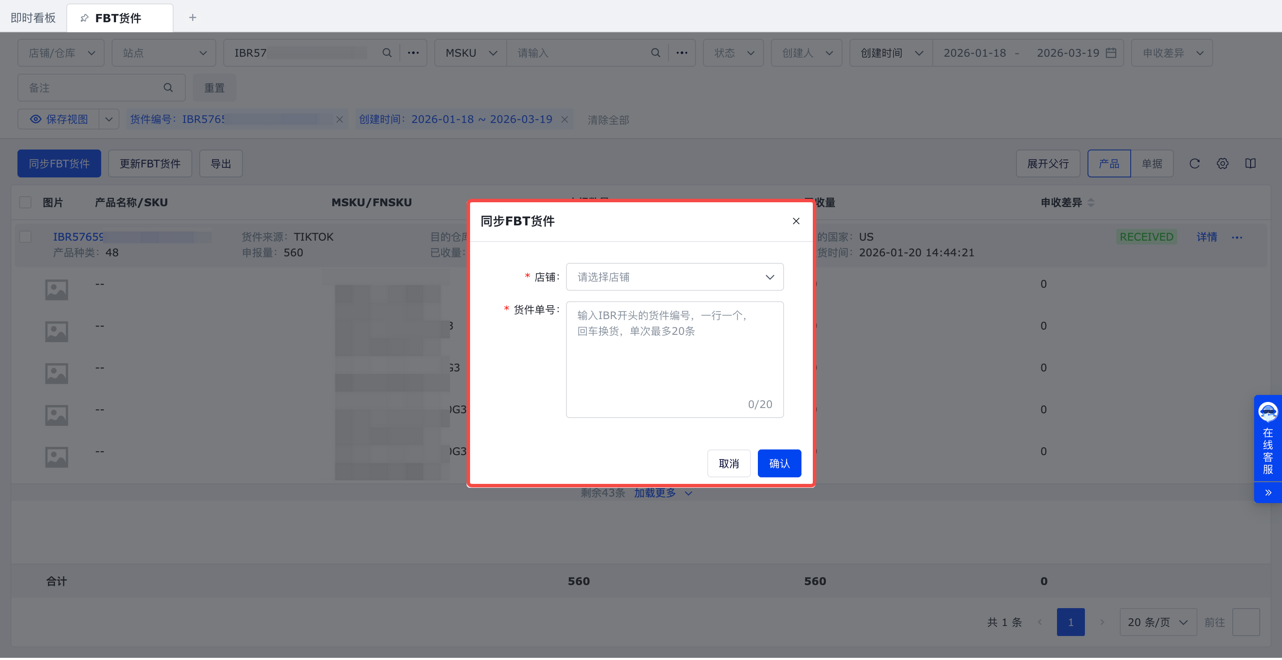Close the 同步FBT货件 dialog

coord(796,221)
